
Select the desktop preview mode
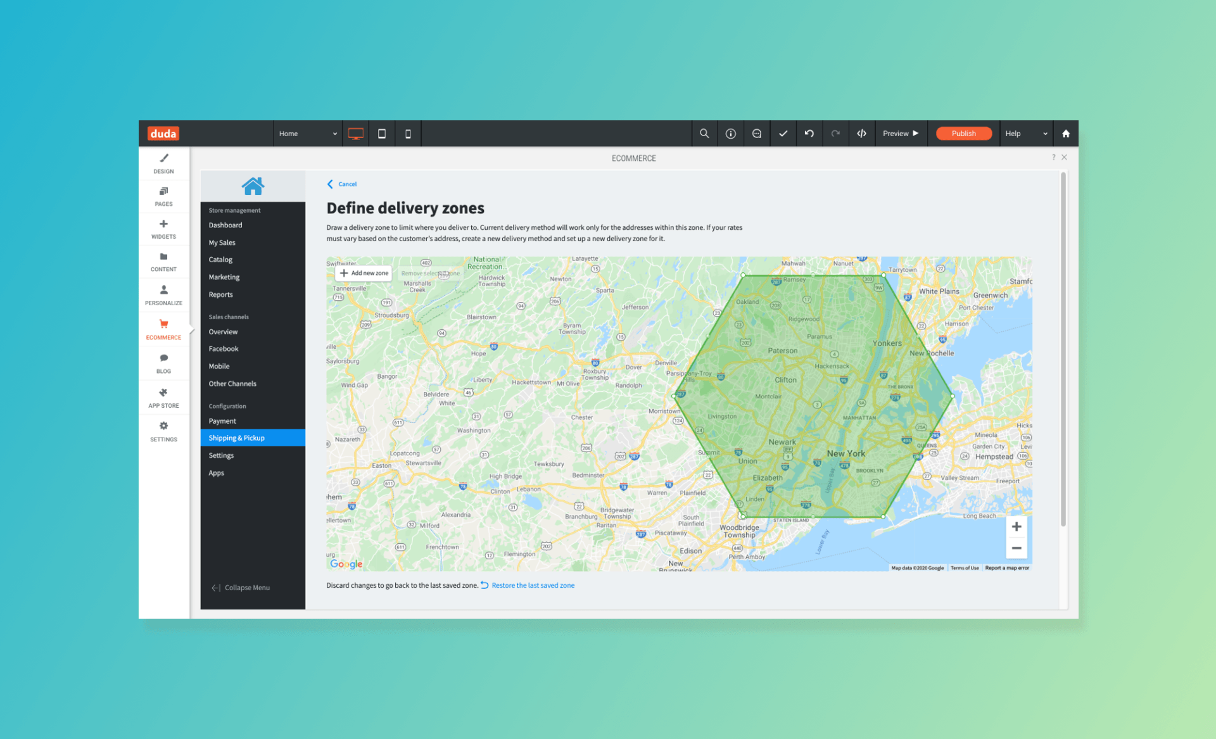click(355, 133)
